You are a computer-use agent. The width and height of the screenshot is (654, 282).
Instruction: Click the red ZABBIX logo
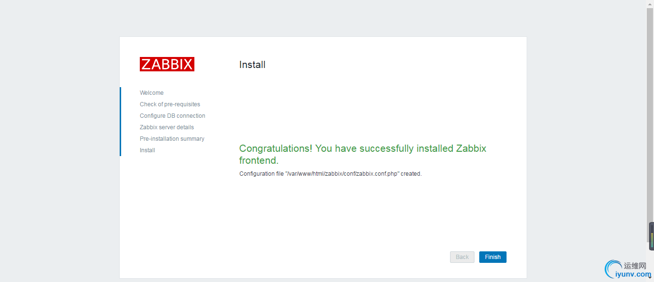click(167, 64)
